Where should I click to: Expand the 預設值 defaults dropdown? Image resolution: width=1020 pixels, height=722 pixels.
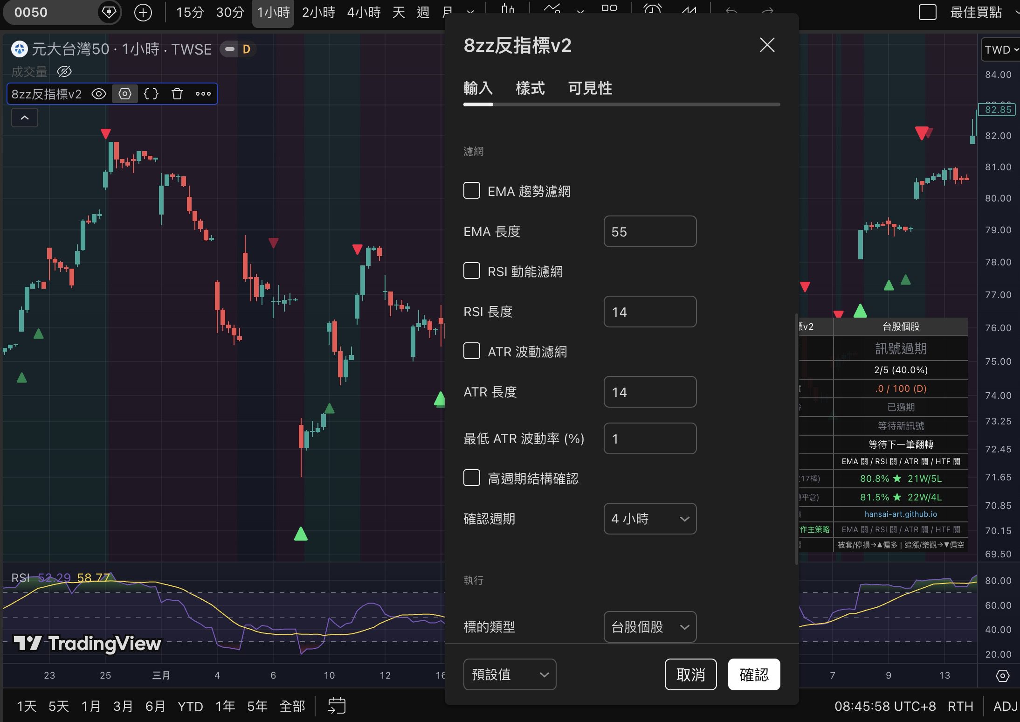click(510, 674)
